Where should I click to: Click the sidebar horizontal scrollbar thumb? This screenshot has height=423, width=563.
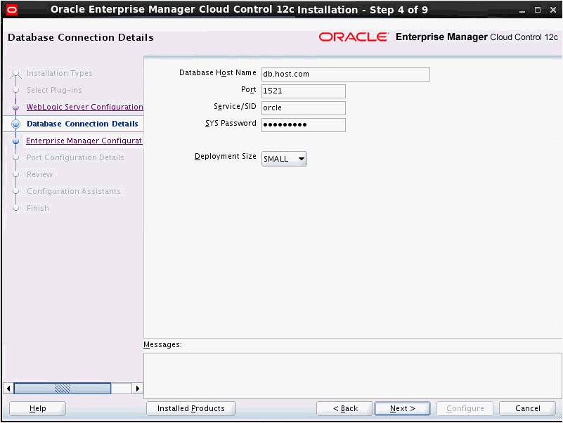click(x=63, y=388)
